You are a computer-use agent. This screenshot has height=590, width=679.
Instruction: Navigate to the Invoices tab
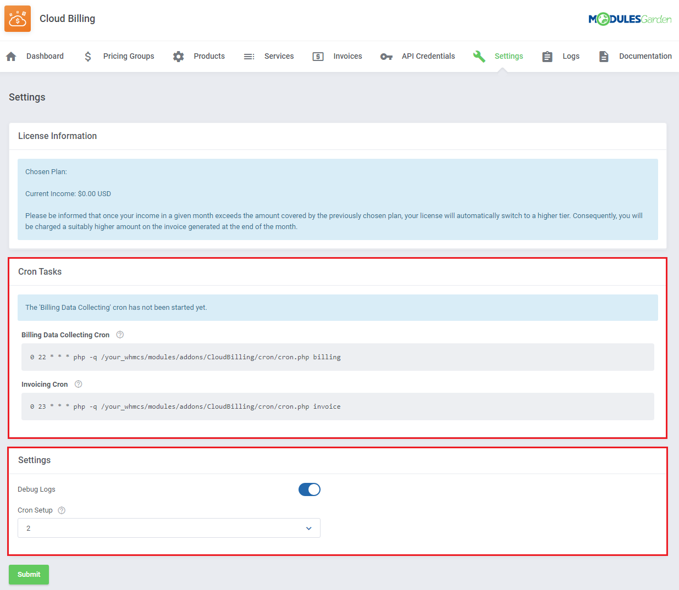tap(347, 56)
